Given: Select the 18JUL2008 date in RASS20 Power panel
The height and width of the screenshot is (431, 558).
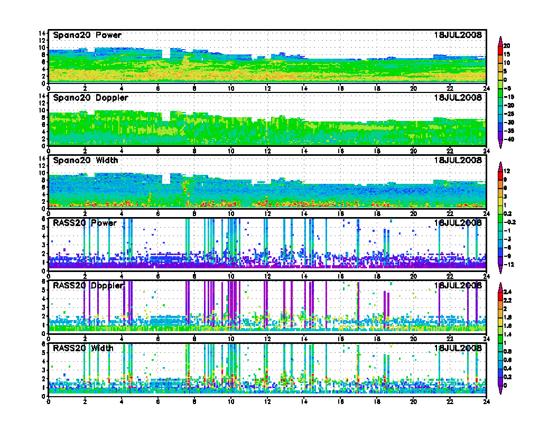Looking at the screenshot, I should pyautogui.click(x=458, y=223).
